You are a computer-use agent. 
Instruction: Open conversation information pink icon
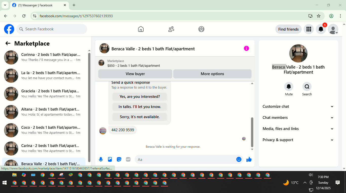[246, 48]
